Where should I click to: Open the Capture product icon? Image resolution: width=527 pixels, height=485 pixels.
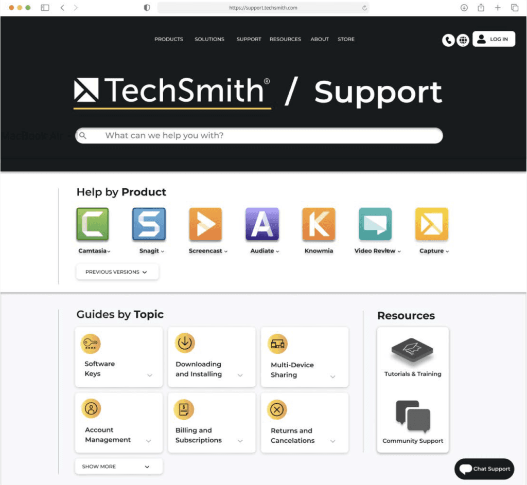coord(432,224)
